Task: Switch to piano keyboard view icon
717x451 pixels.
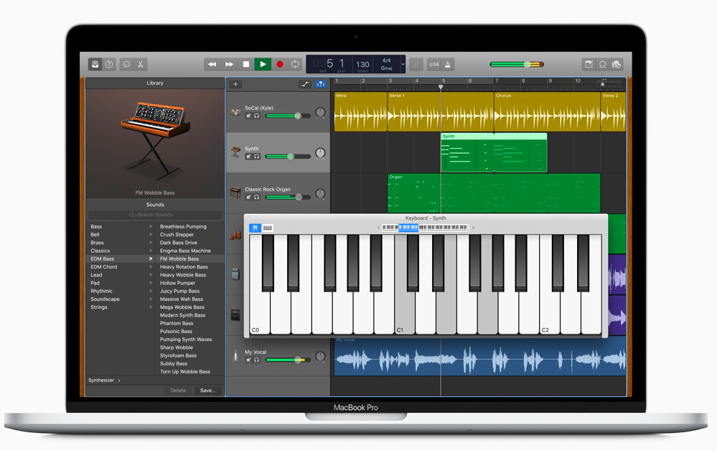Action: tap(256, 228)
